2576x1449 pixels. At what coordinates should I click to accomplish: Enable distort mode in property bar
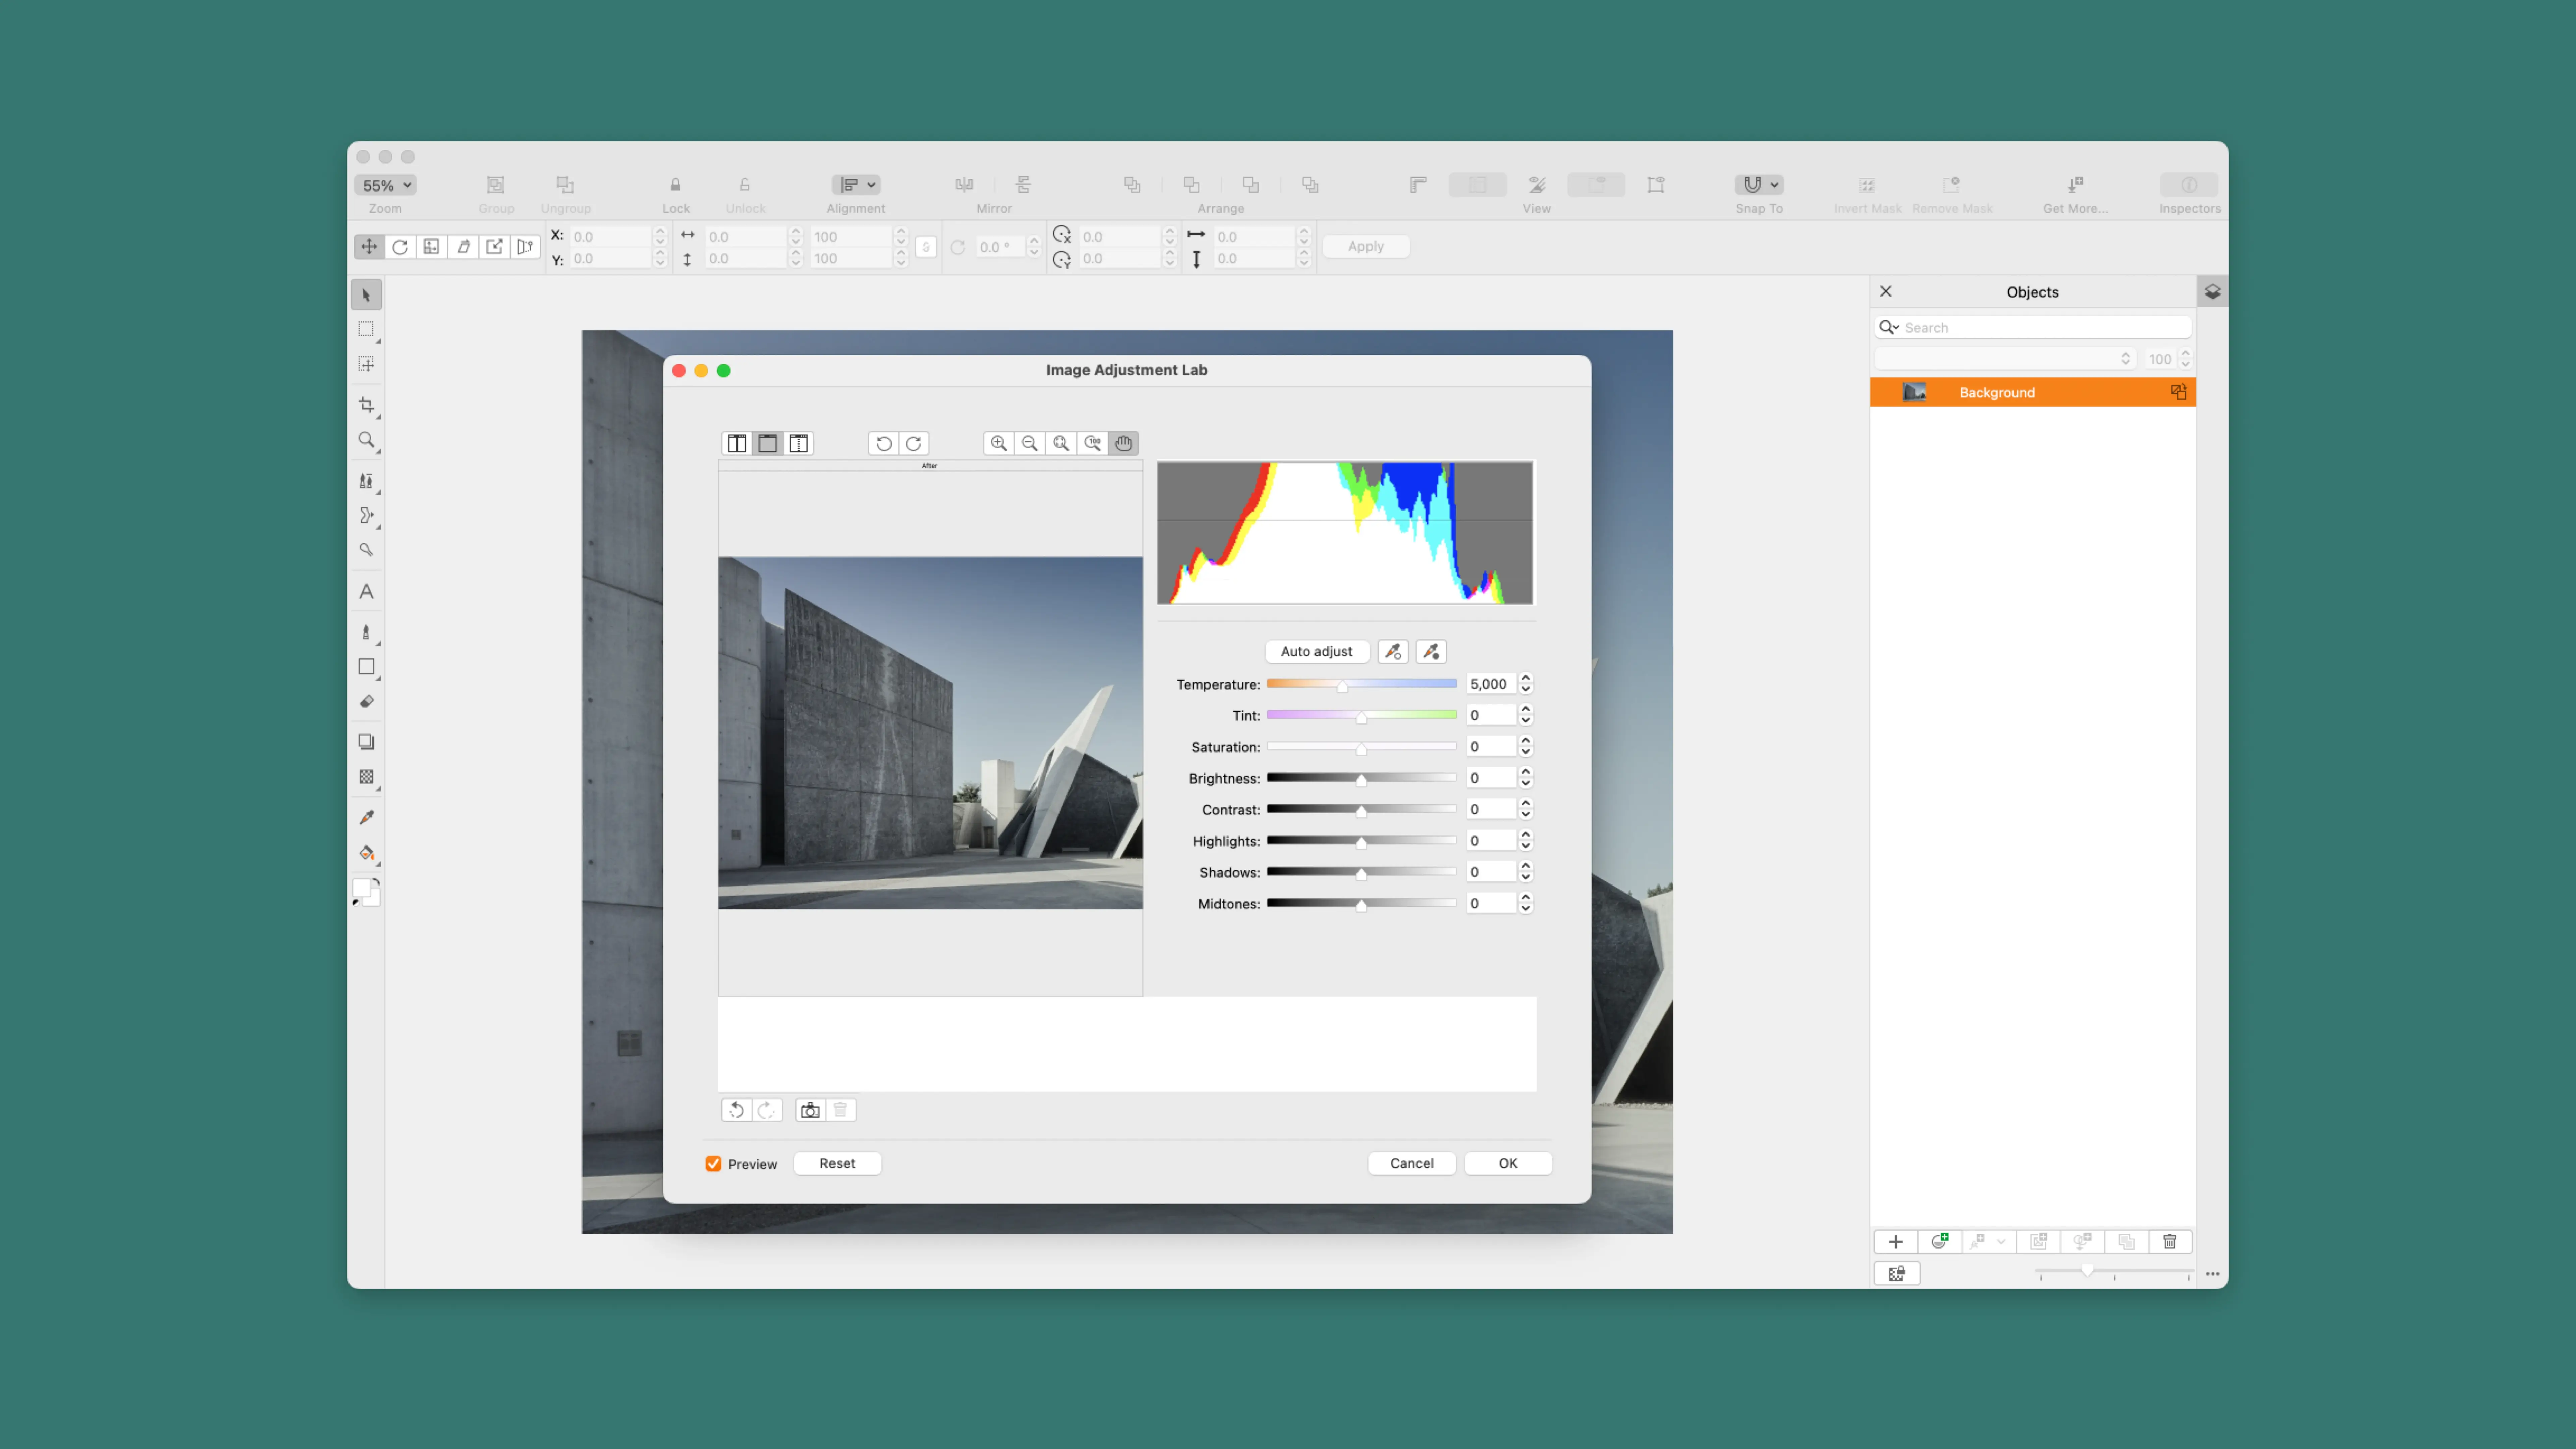[x=494, y=247]
